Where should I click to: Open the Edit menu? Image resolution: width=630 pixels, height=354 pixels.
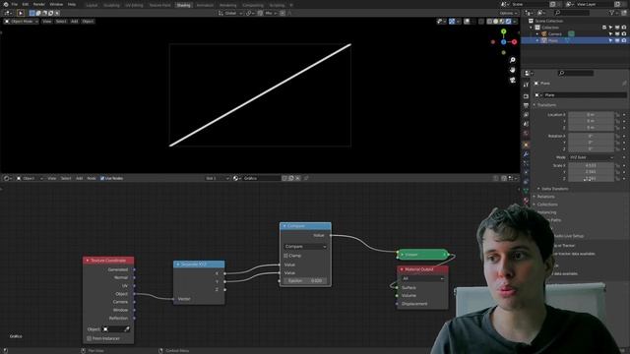[26, 4]
